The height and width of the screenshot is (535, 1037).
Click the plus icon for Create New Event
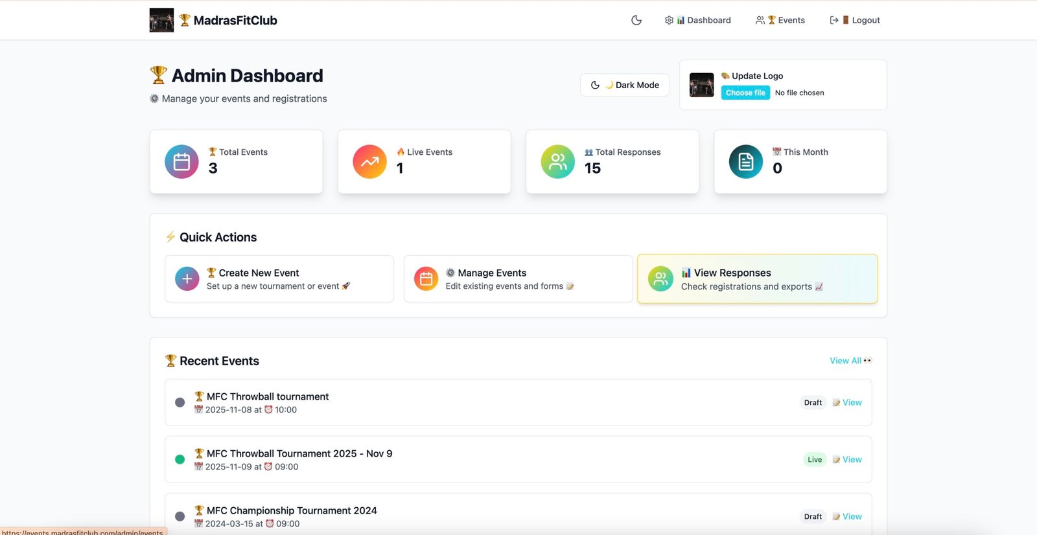coord(187,279)
